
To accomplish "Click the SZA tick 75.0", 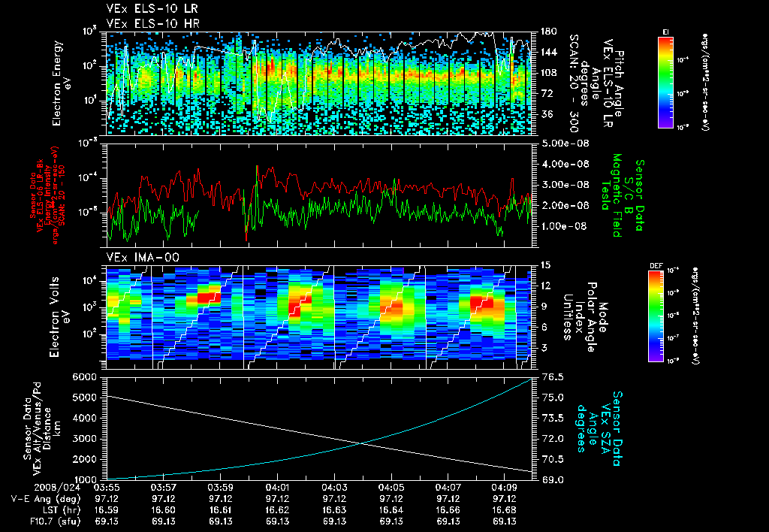I will (x=551, y=397).
